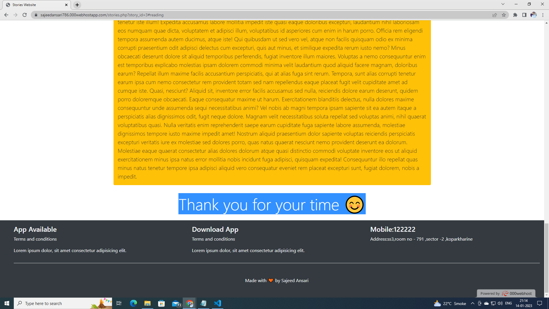
Task: Launch Microsoft Edge from the taskbar
Action: click(x=133, y=303)
